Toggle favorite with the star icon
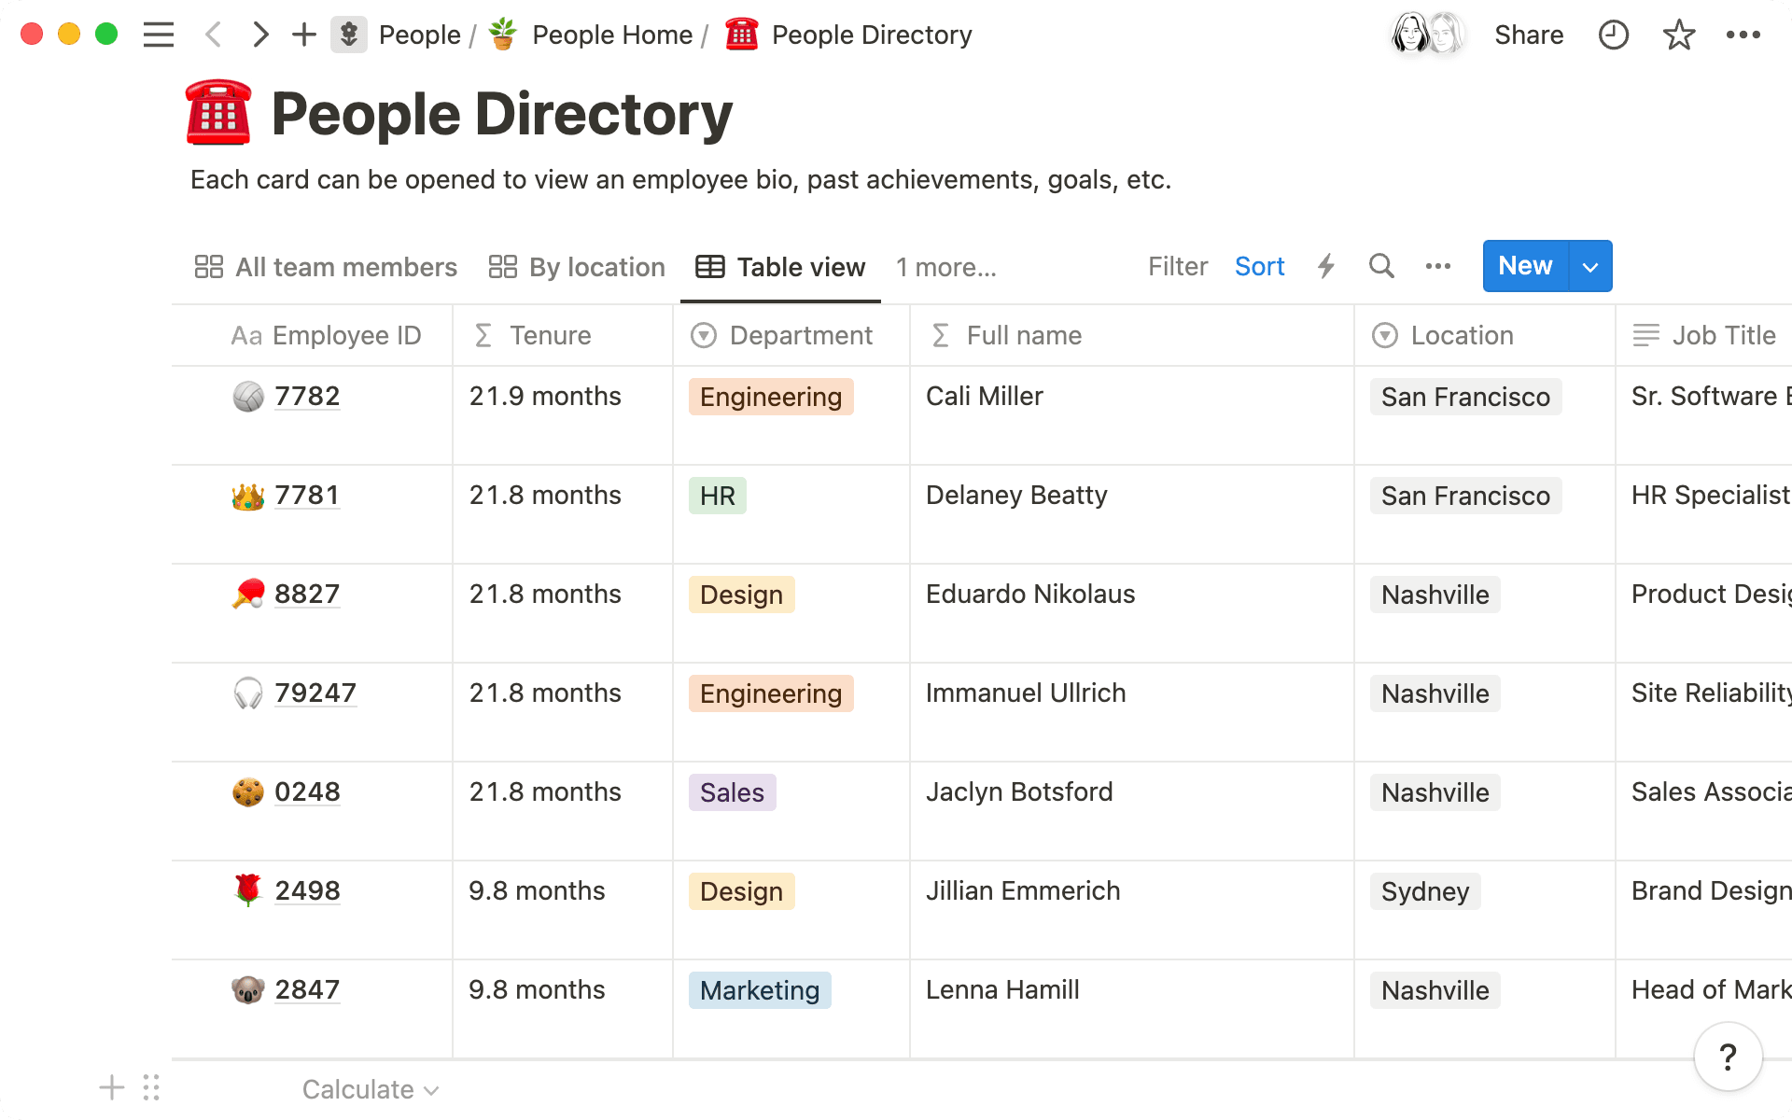Image resolution: width=1792 pixels, height=1120 pixels. click(1678, 35)
